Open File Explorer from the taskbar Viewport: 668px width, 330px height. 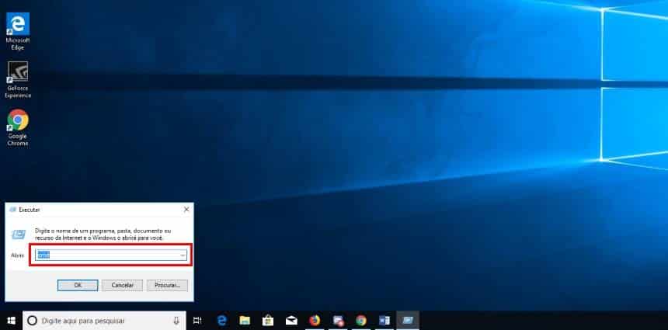click(245, 320)
